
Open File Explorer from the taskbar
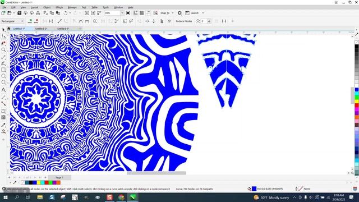click(x=40, y=197)
